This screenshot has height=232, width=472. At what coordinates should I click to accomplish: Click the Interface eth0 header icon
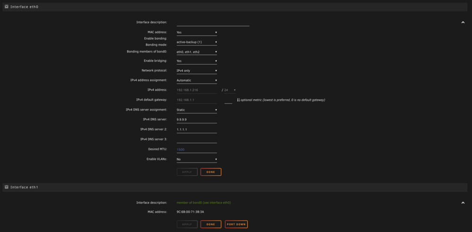pyautogui.click(x=7, y=6)
